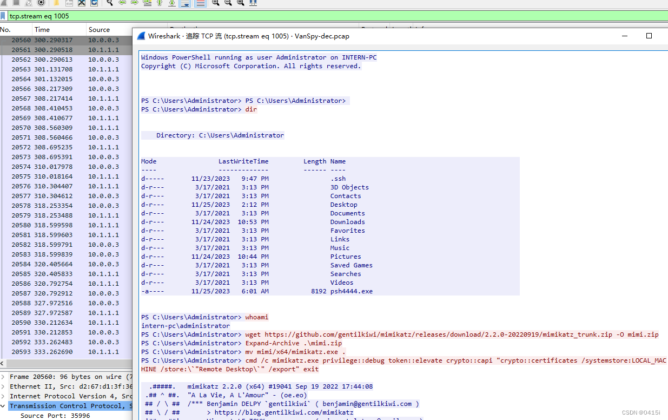Go back in packet history
This screenshot has width=668, height=420.
(x=122, y=3)
